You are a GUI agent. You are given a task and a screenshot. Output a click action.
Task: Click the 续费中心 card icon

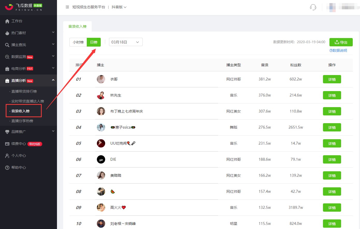tap(7, 144)
